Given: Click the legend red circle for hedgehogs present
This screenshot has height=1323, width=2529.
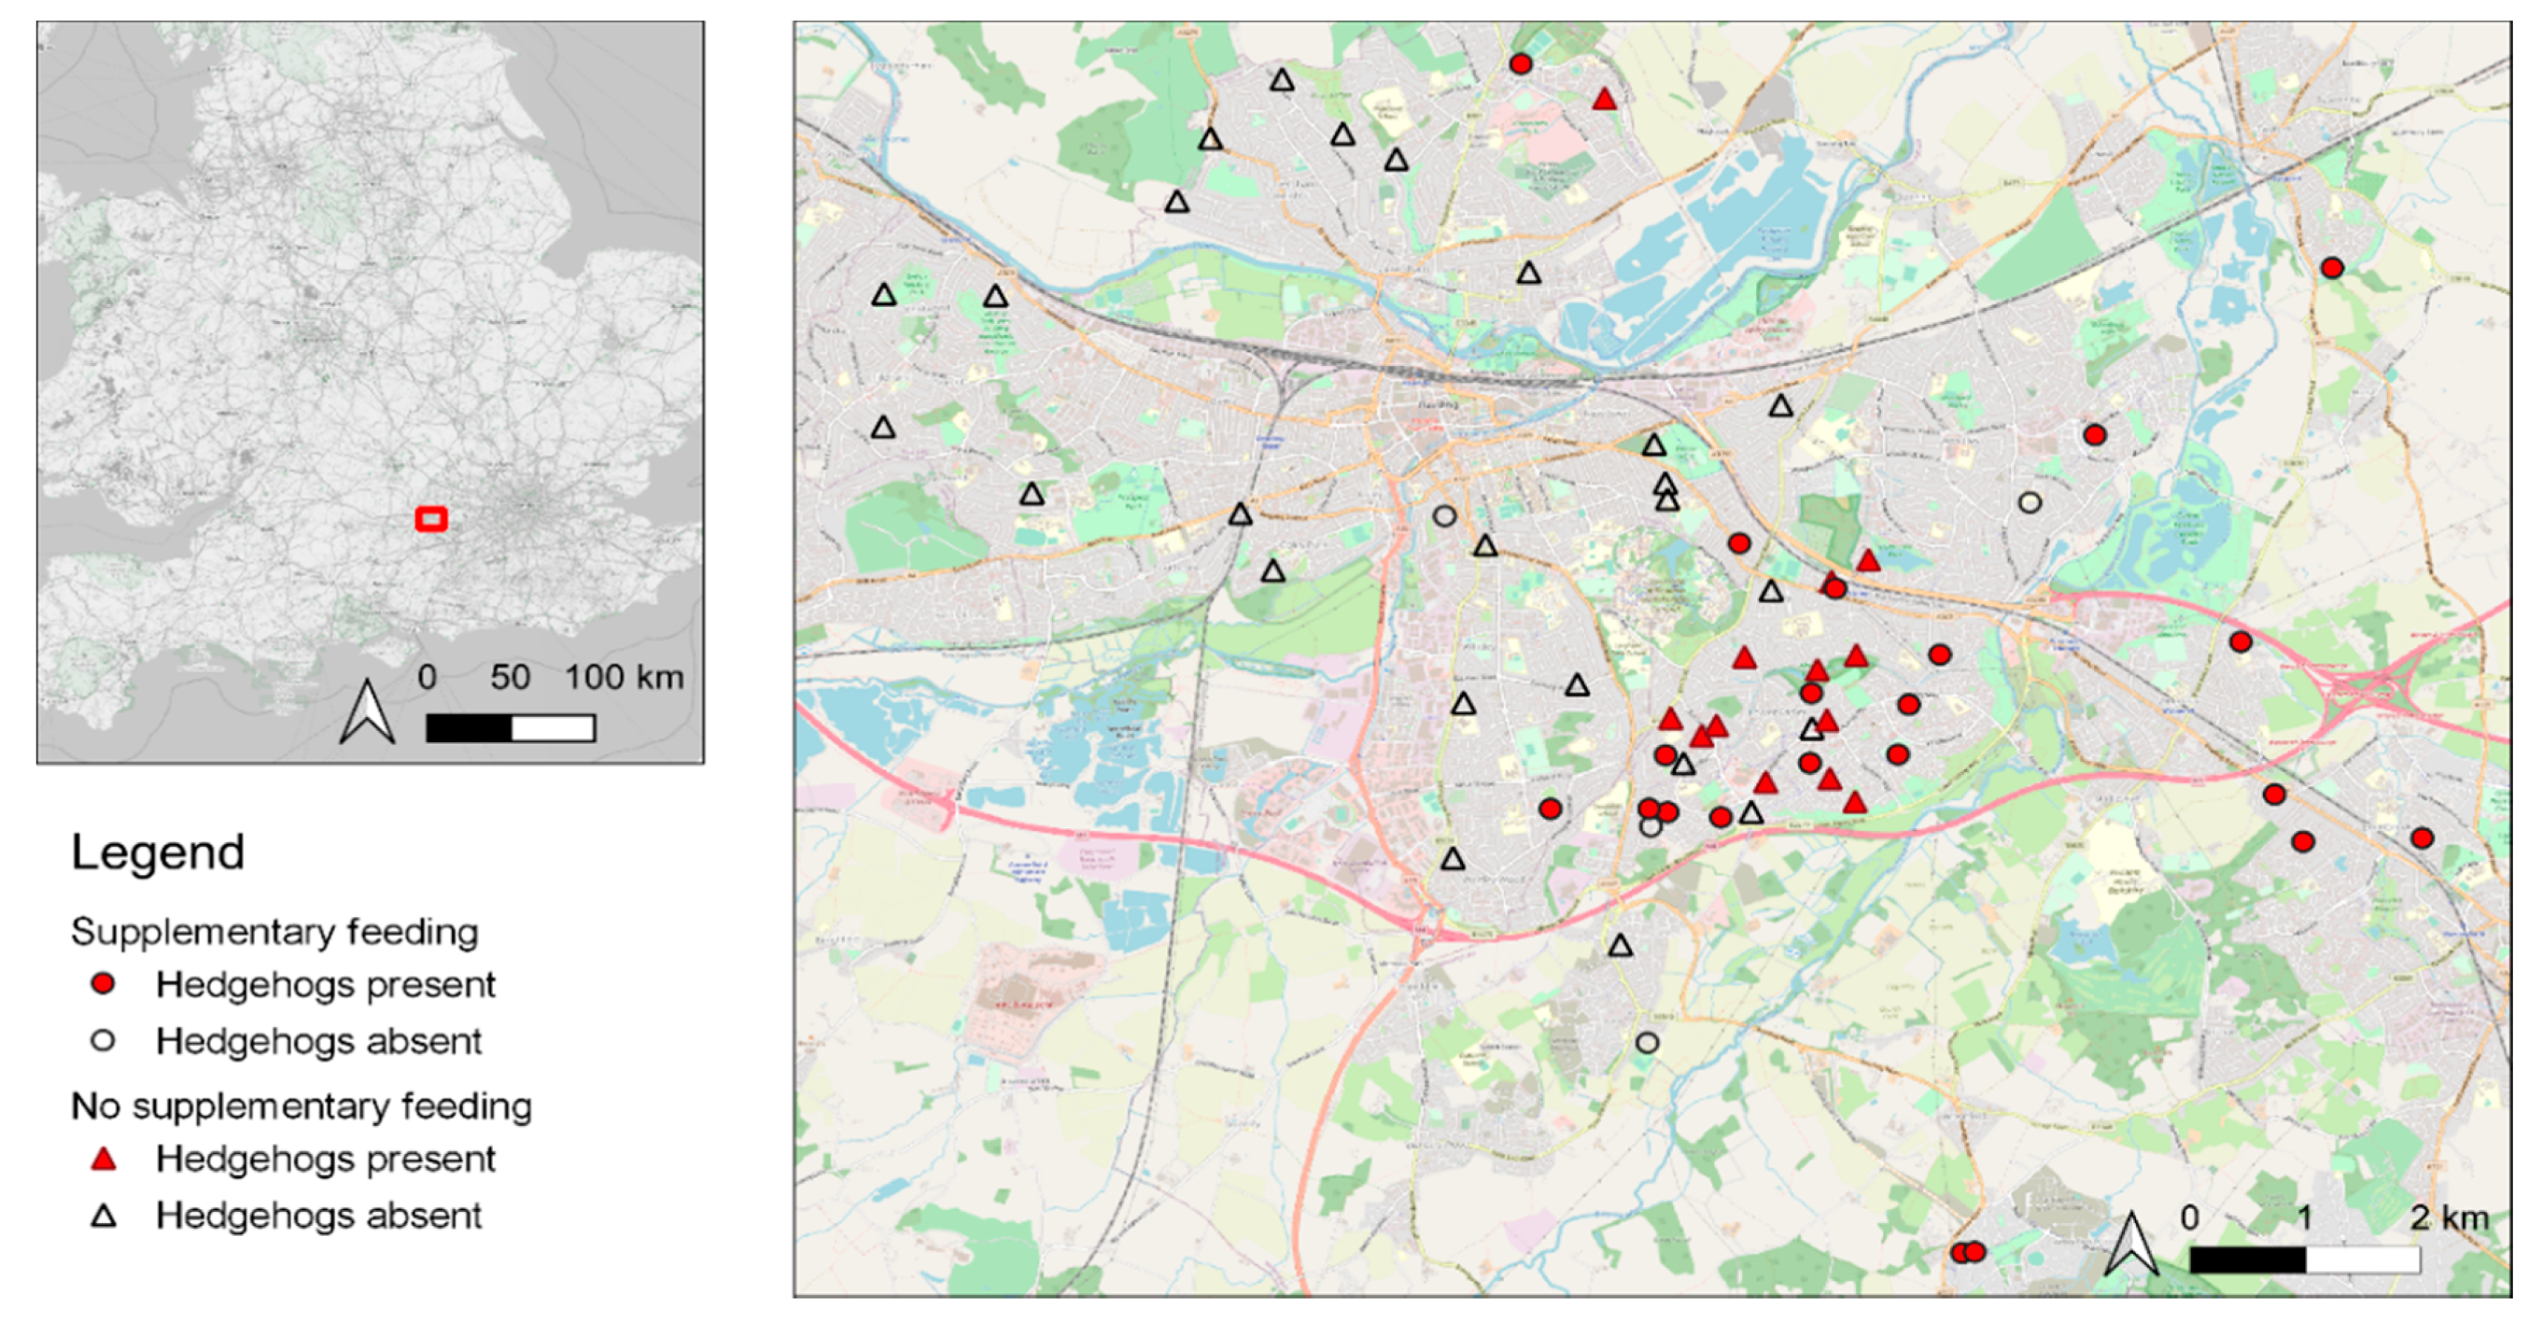Looking at the screenshot, I should tap(103, 984).
